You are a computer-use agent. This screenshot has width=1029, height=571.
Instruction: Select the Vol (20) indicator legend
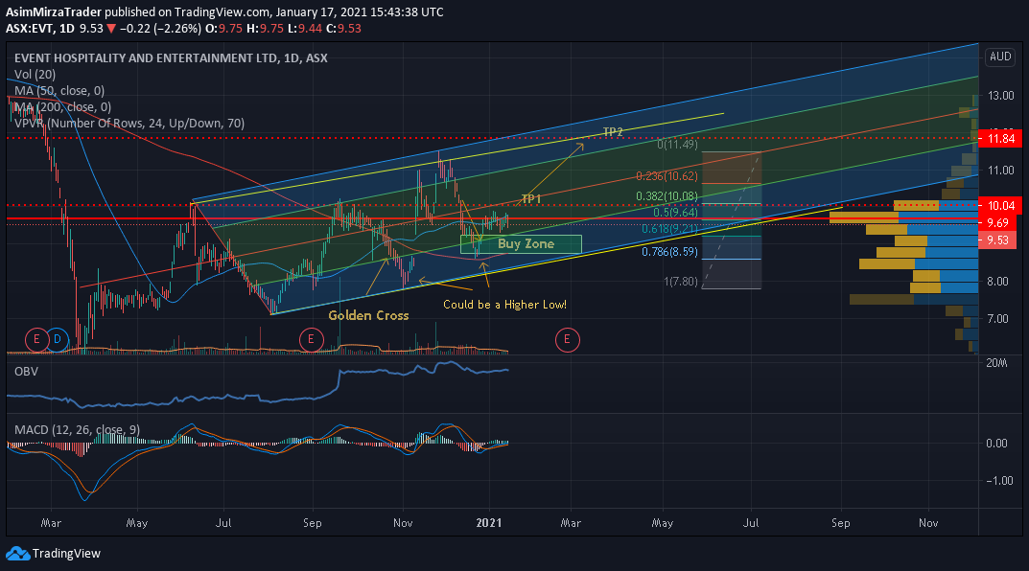click(x=35, y=75)
